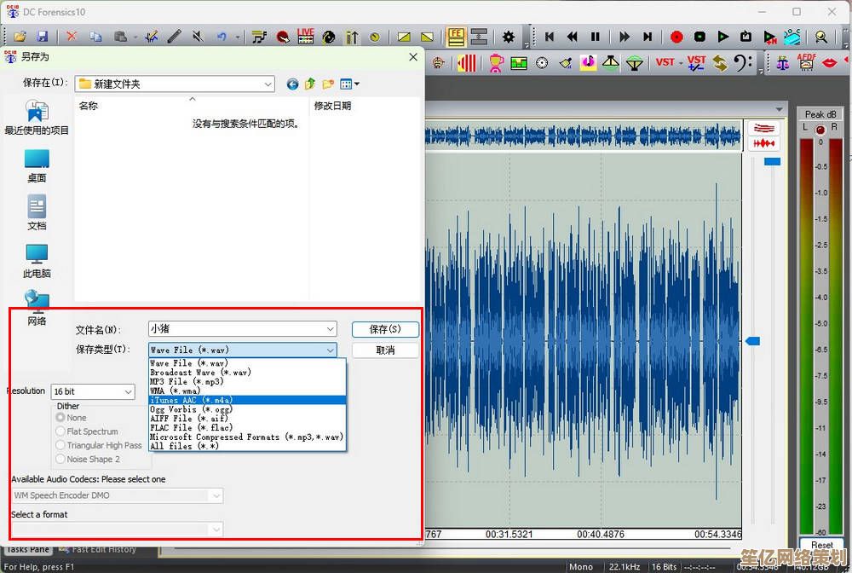This screenshot has height=573, width=852.
Task: Choose FLAC File (*.flac) from list
Action: [190, 427]
